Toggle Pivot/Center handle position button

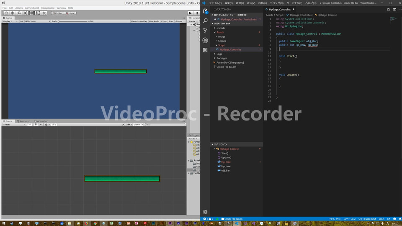(57, 13)
